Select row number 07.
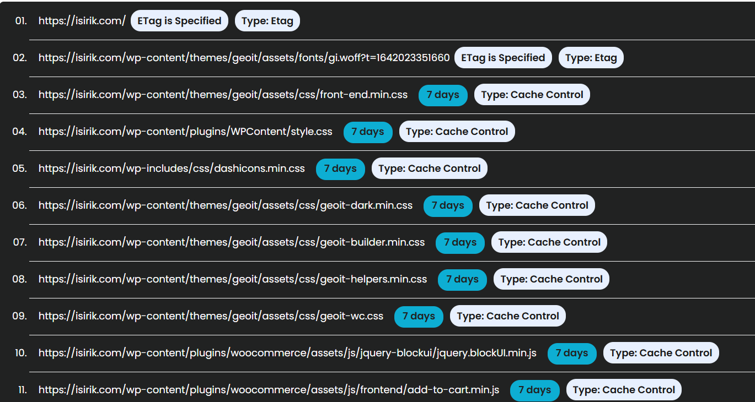Viewport: 755px width, 402px height. point(20,242)
